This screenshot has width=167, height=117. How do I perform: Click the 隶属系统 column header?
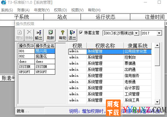[x=137, y=46]
